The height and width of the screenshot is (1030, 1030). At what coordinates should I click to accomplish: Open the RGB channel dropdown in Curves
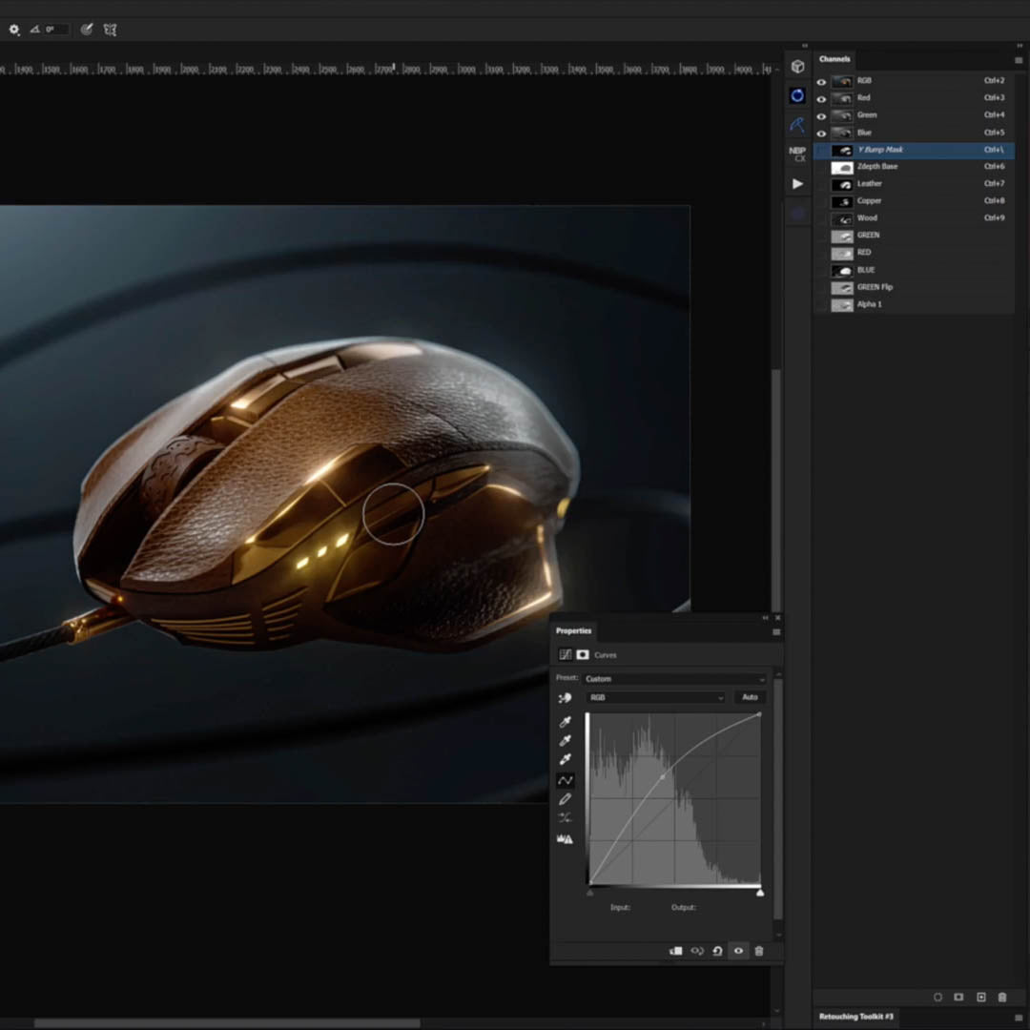[655, 698]
